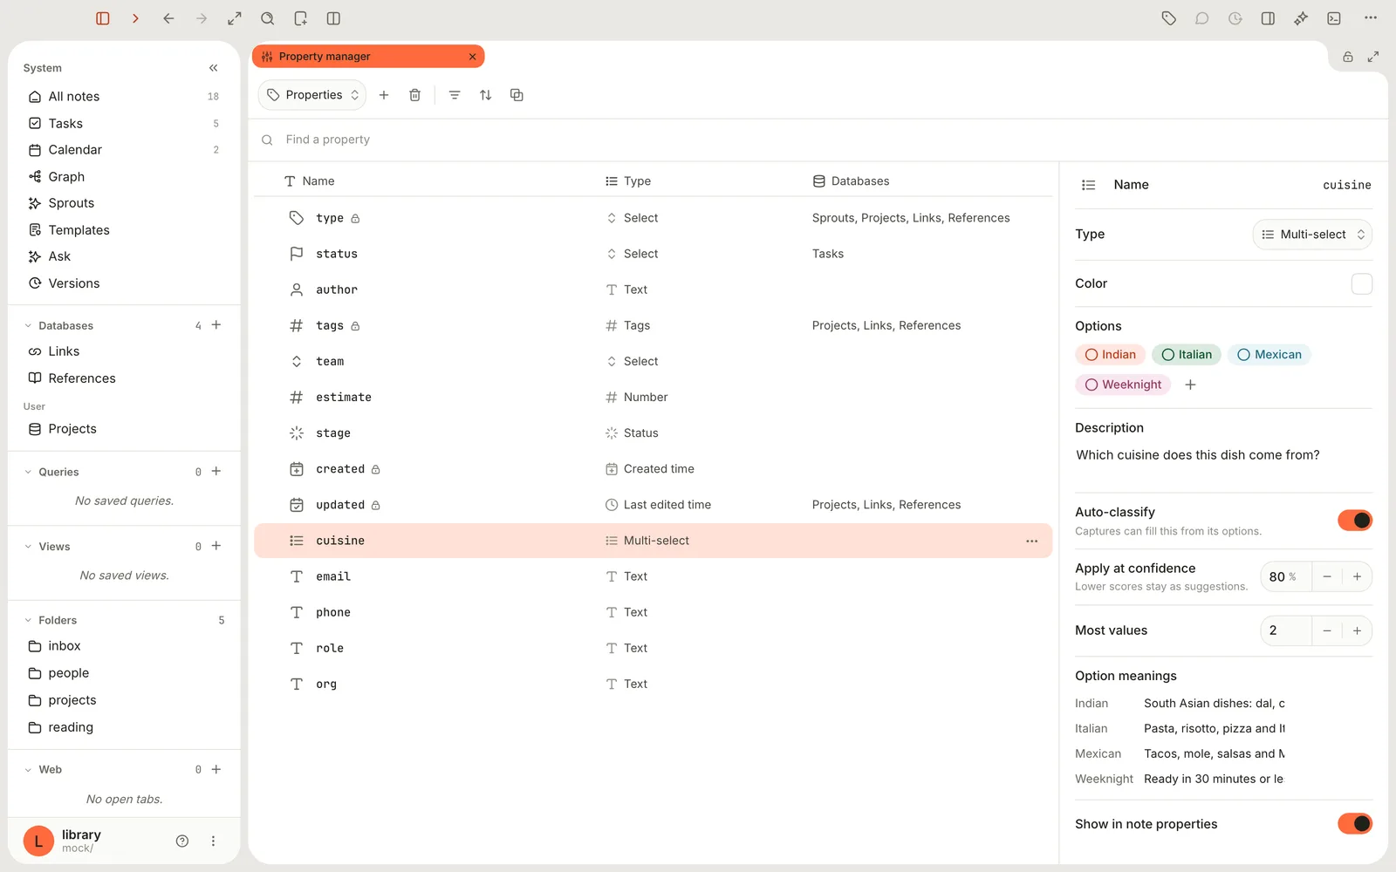Image resolution: width=1396 pixels, height=872 pixels.
Task: Open more options for cuisine row
Action: 1032,542
